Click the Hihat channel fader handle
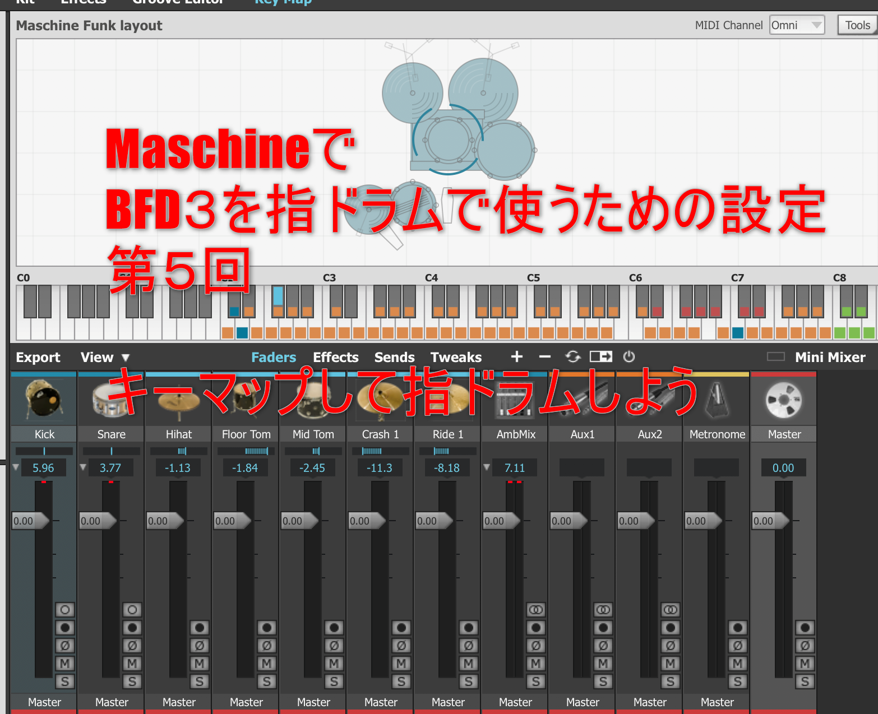The height and width of the screenshot is (714, 878). coord(165,521)
